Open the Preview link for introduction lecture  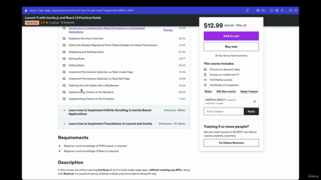168,30
